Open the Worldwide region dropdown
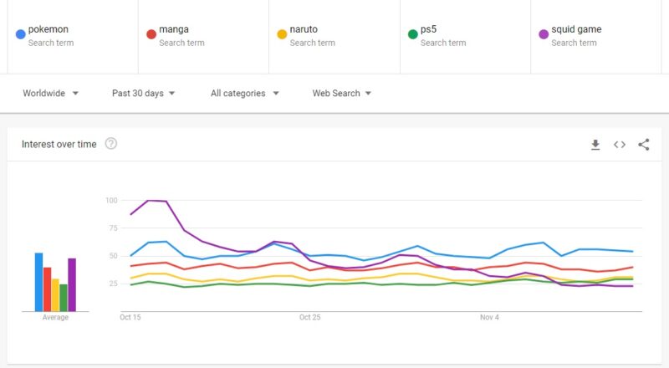 [50, 94]
